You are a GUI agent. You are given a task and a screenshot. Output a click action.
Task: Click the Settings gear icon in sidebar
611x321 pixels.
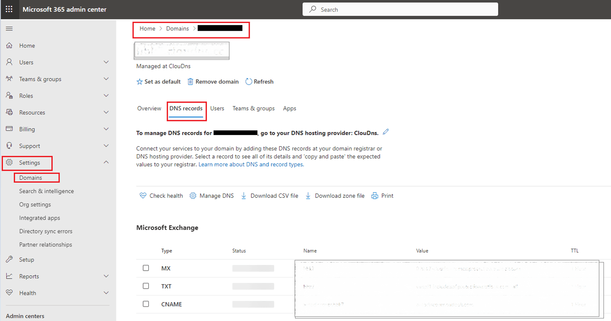(x=9, y=162)
